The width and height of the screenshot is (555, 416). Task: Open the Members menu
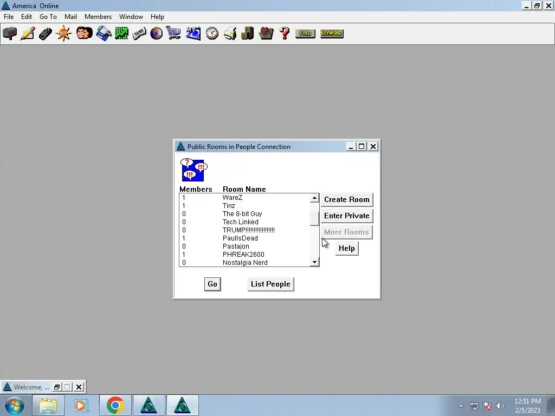(98, 17)
